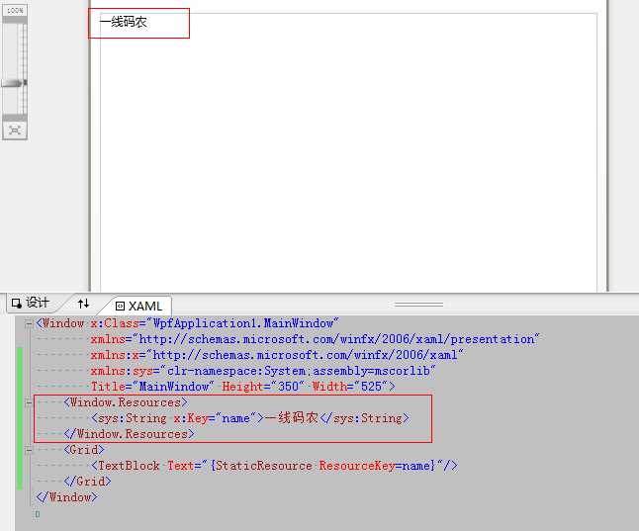639x531 pixels.
Task: Click the xmlns:x namespace line
Action: [277, 355]
